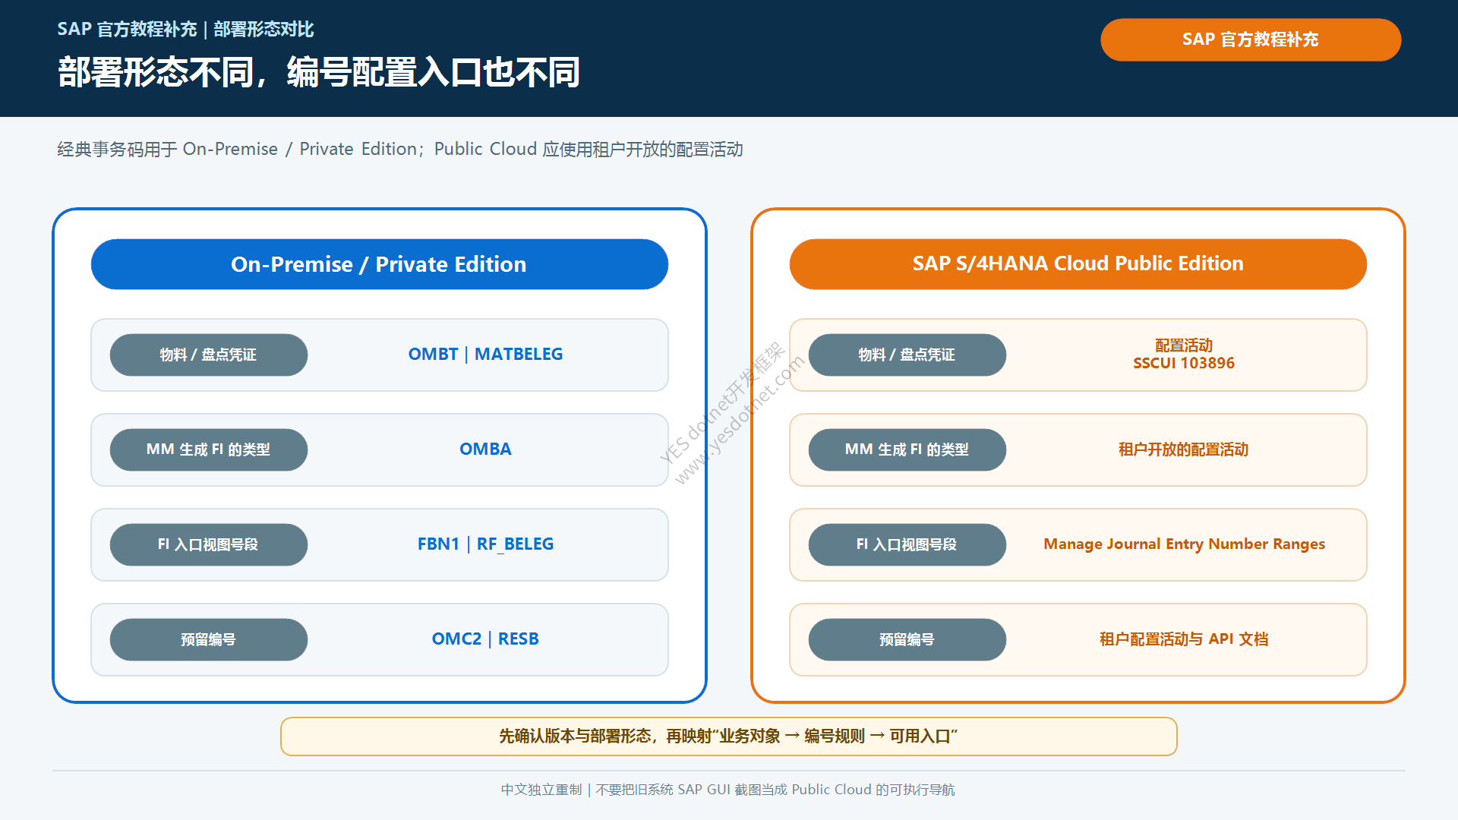Click the 'OMC2 | RESB' text
The height and width of the screenshot is (820, 1458).
[x=485, y=639]
